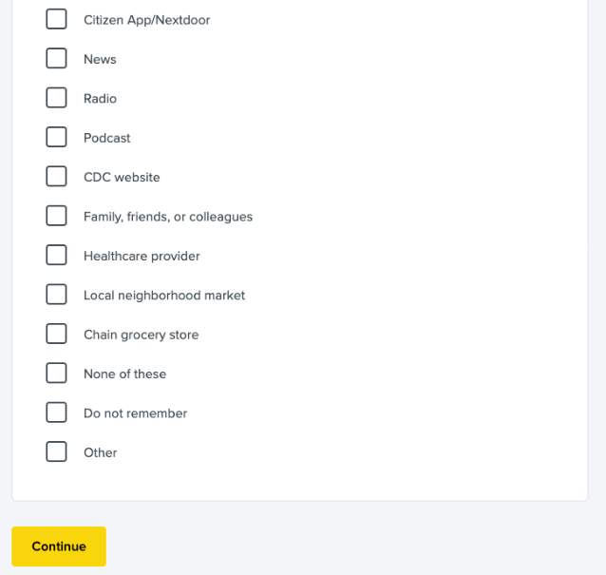Check the Do not remember box
The image size is (606, 575).
point(56,412)
